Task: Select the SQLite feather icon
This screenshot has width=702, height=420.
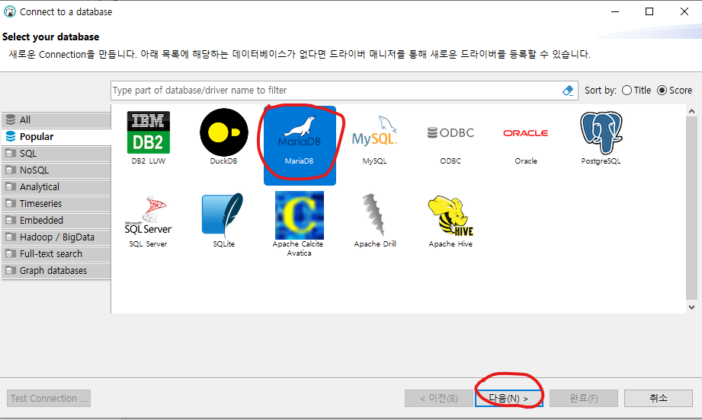Action: click(224, 215)
